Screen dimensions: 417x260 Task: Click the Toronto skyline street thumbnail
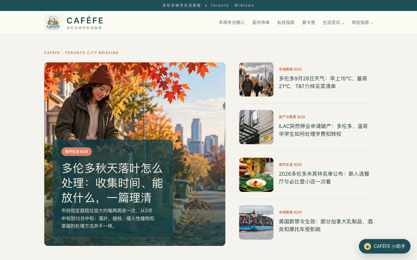click(x=256, y=79)
